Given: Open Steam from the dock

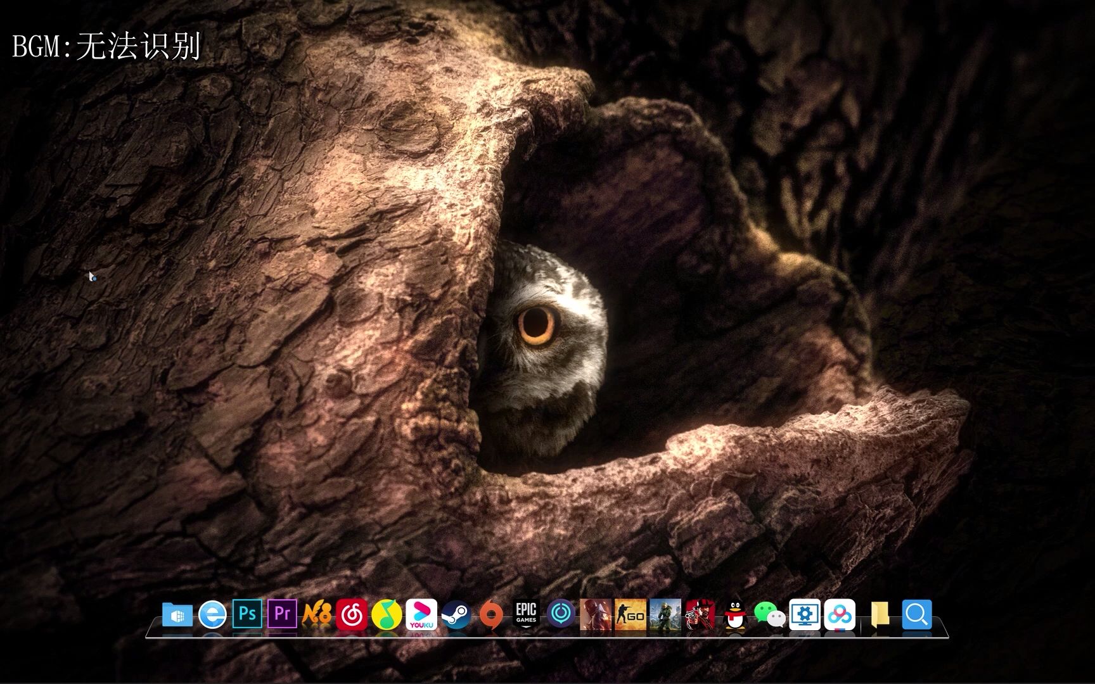Looking at the screenshot, I should coord(456,614).
